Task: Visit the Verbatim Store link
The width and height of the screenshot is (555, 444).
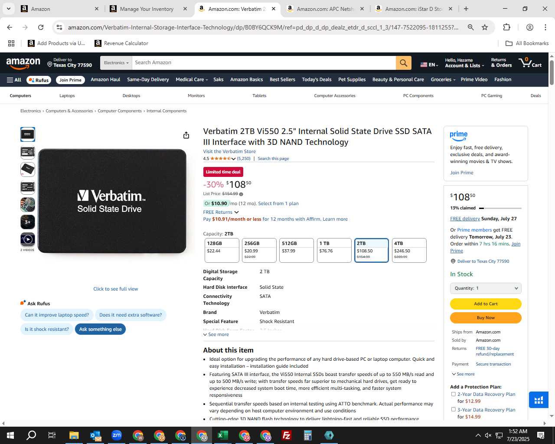Action: [229, 152]
